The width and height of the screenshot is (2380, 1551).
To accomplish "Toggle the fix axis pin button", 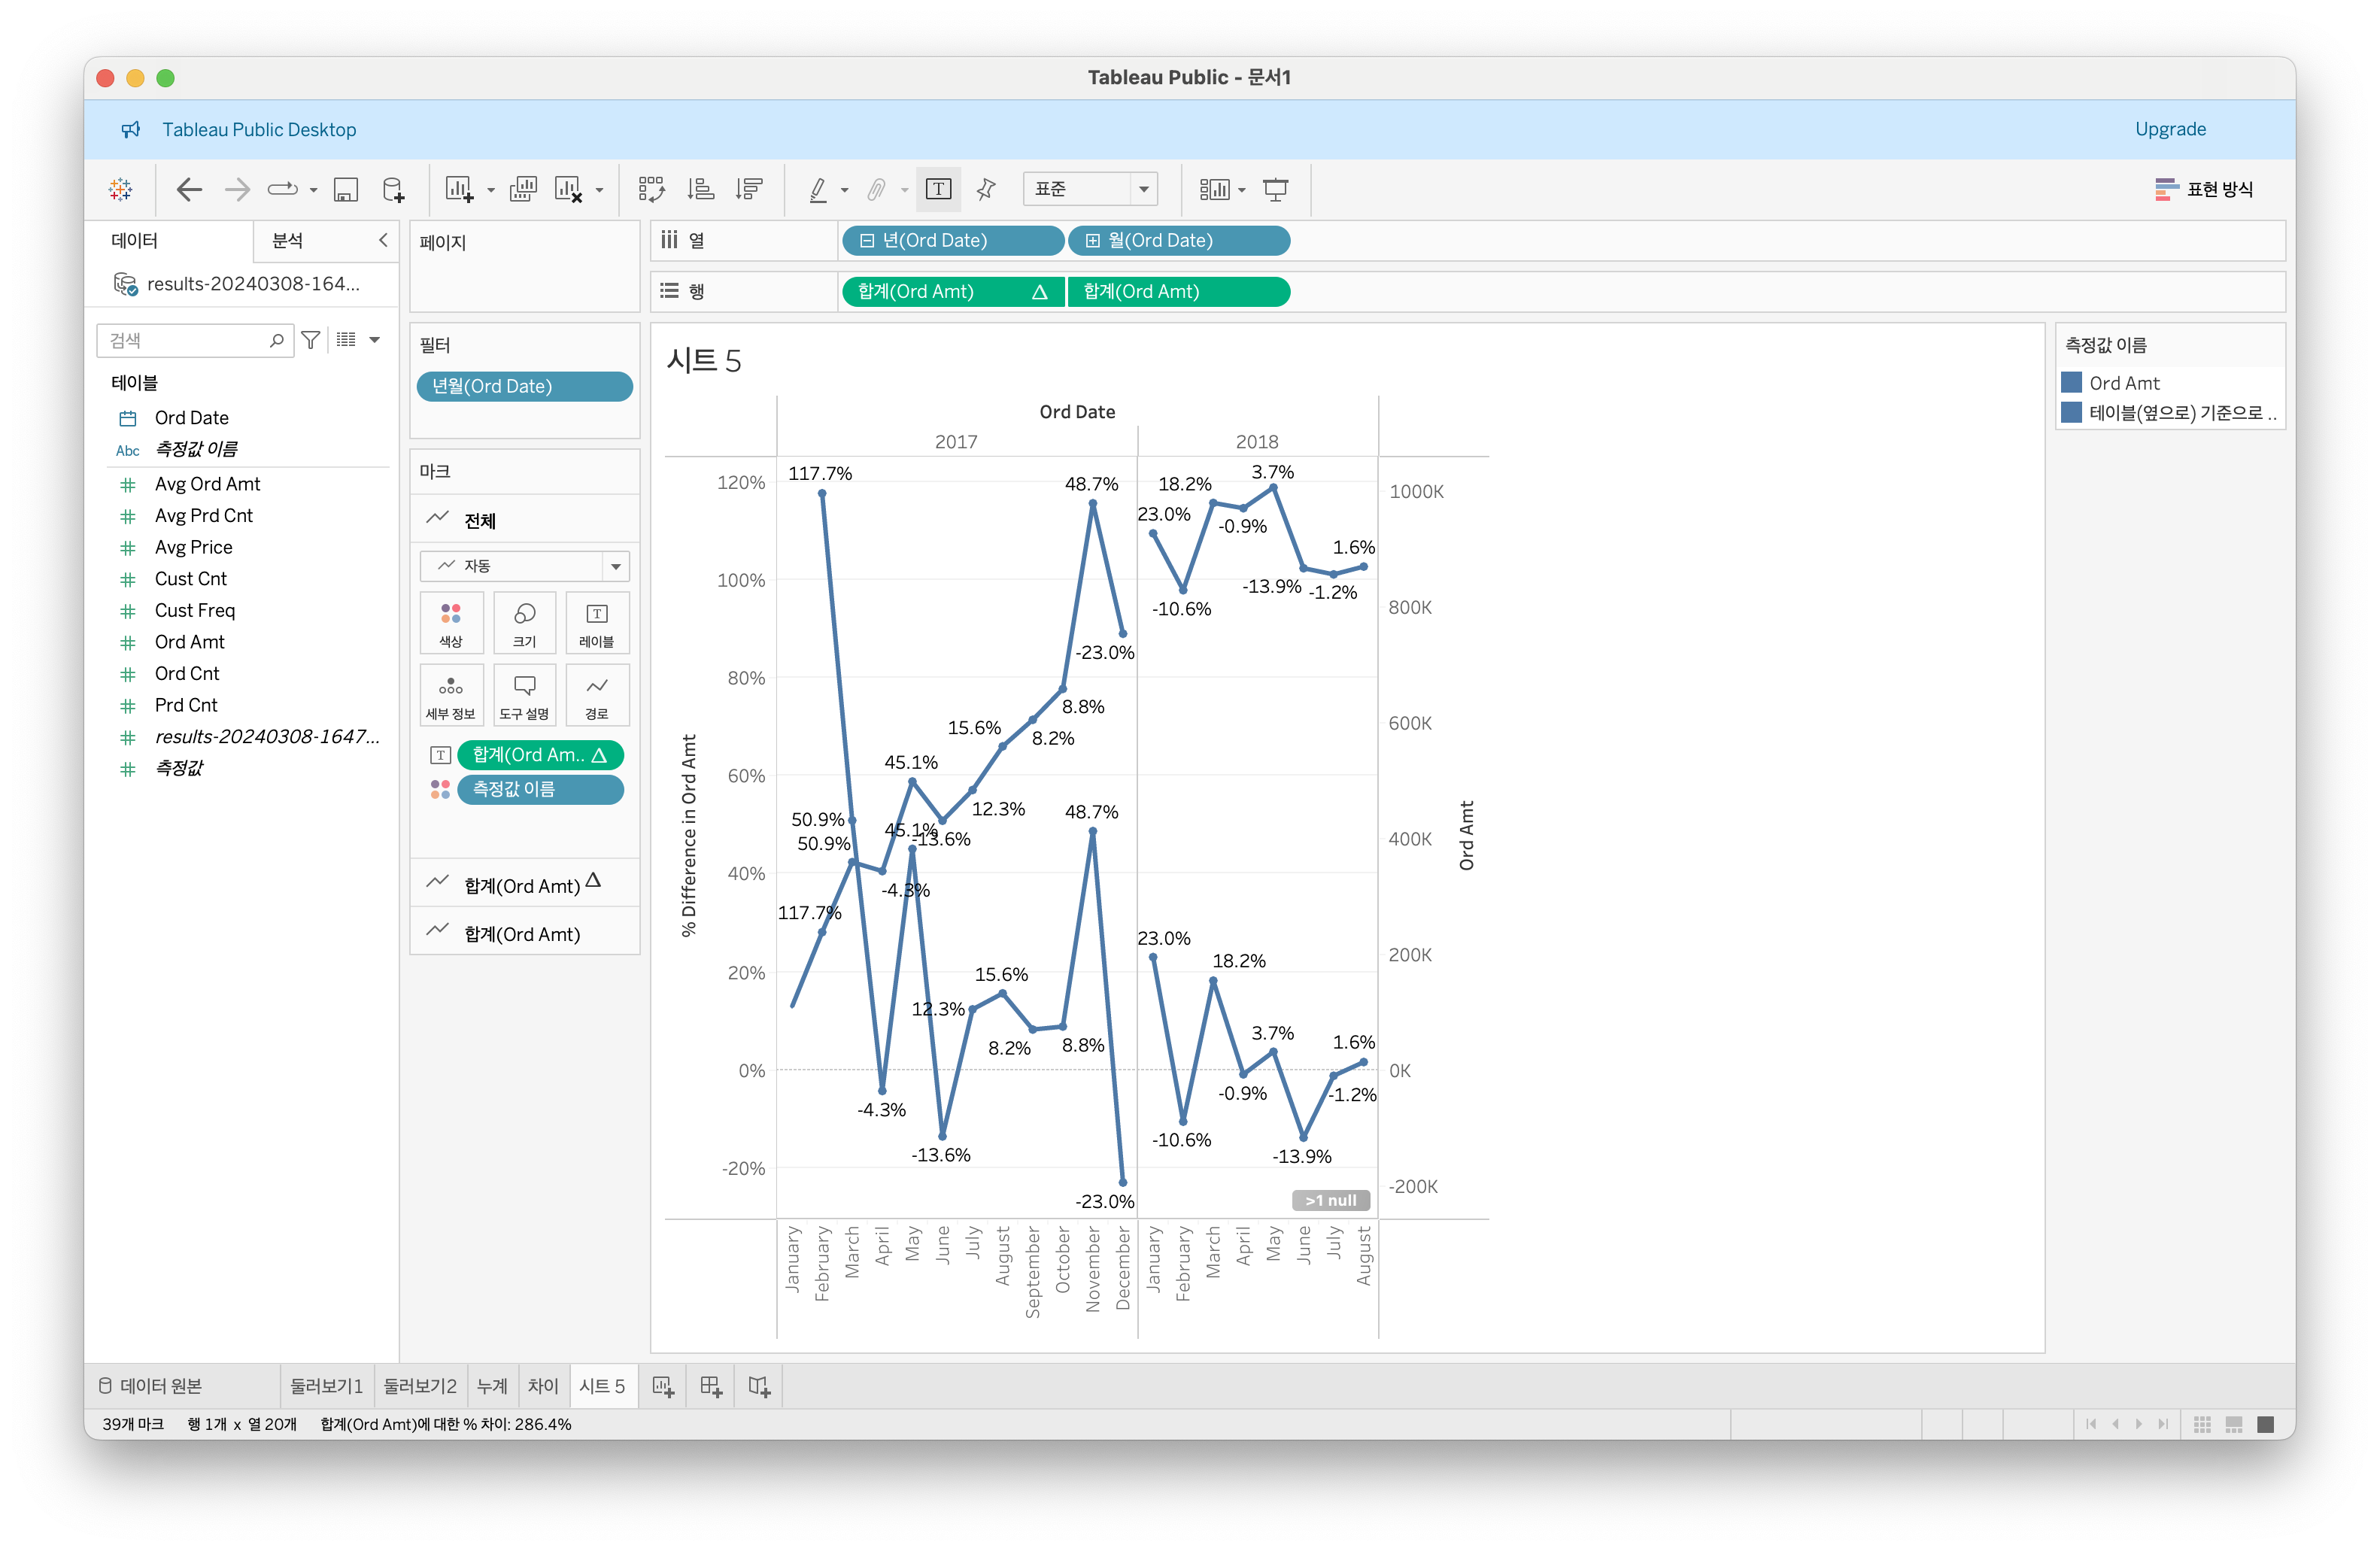I will (x=986, y=189).
